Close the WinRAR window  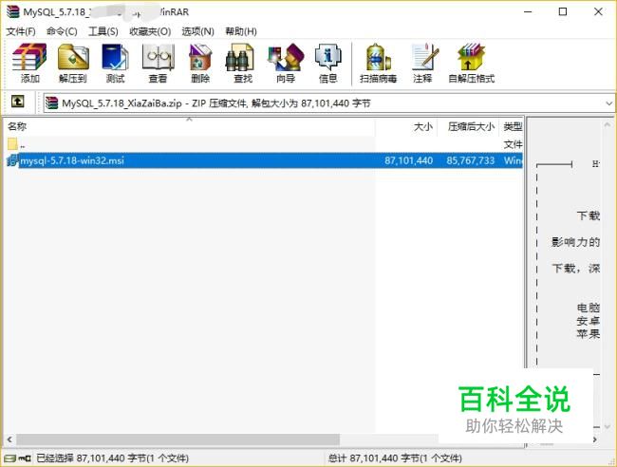click(x=598, y=11)
